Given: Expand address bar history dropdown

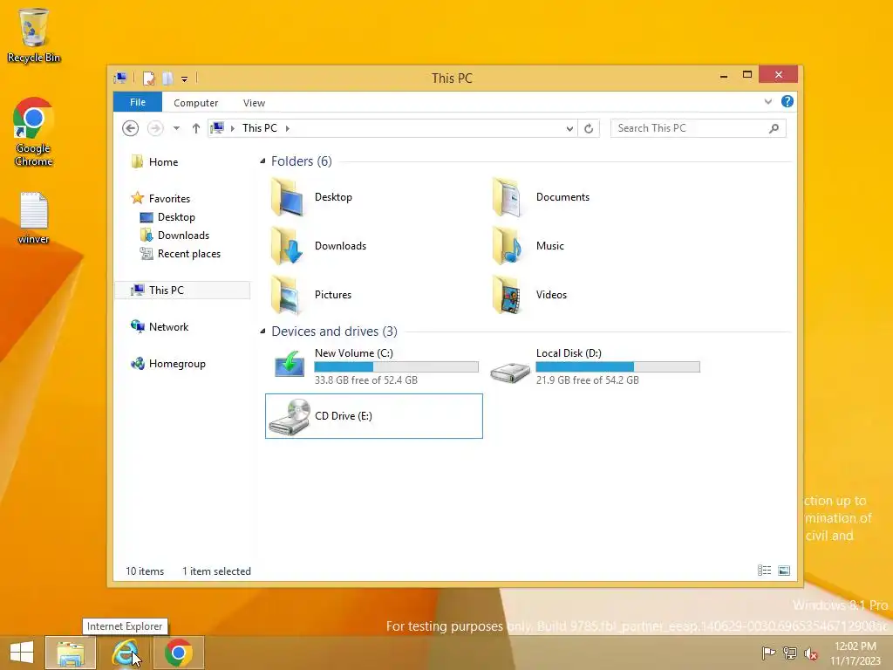Looking at the screenshot, I should 569,129.
